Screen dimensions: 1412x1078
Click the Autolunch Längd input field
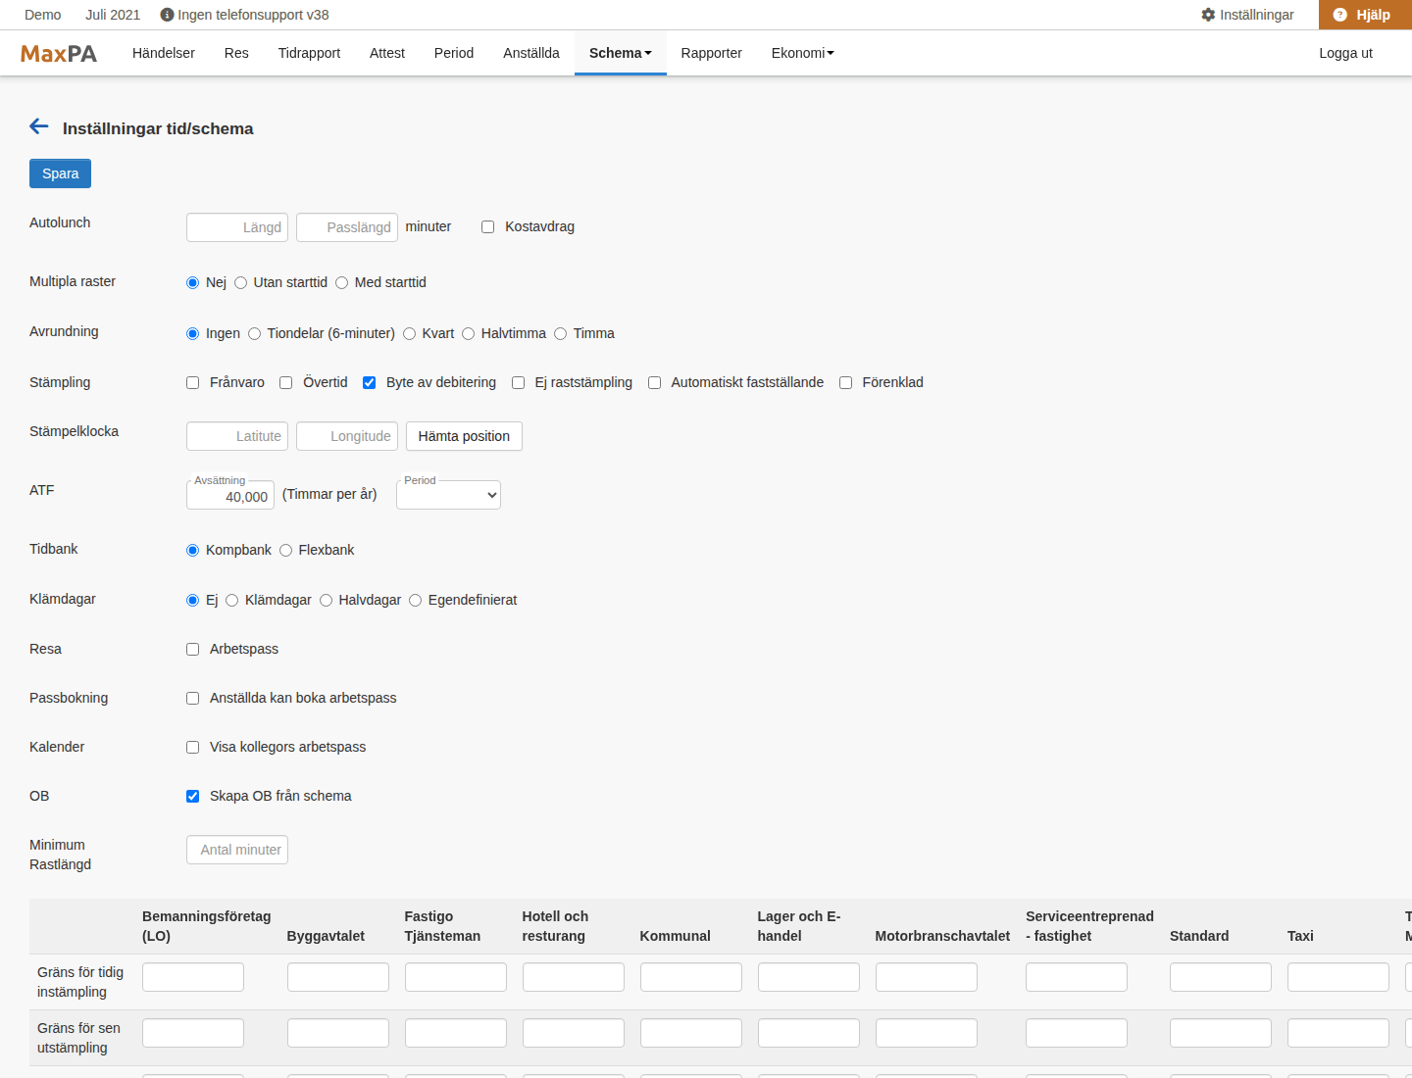pyautogui.click(x=237, y=227)
